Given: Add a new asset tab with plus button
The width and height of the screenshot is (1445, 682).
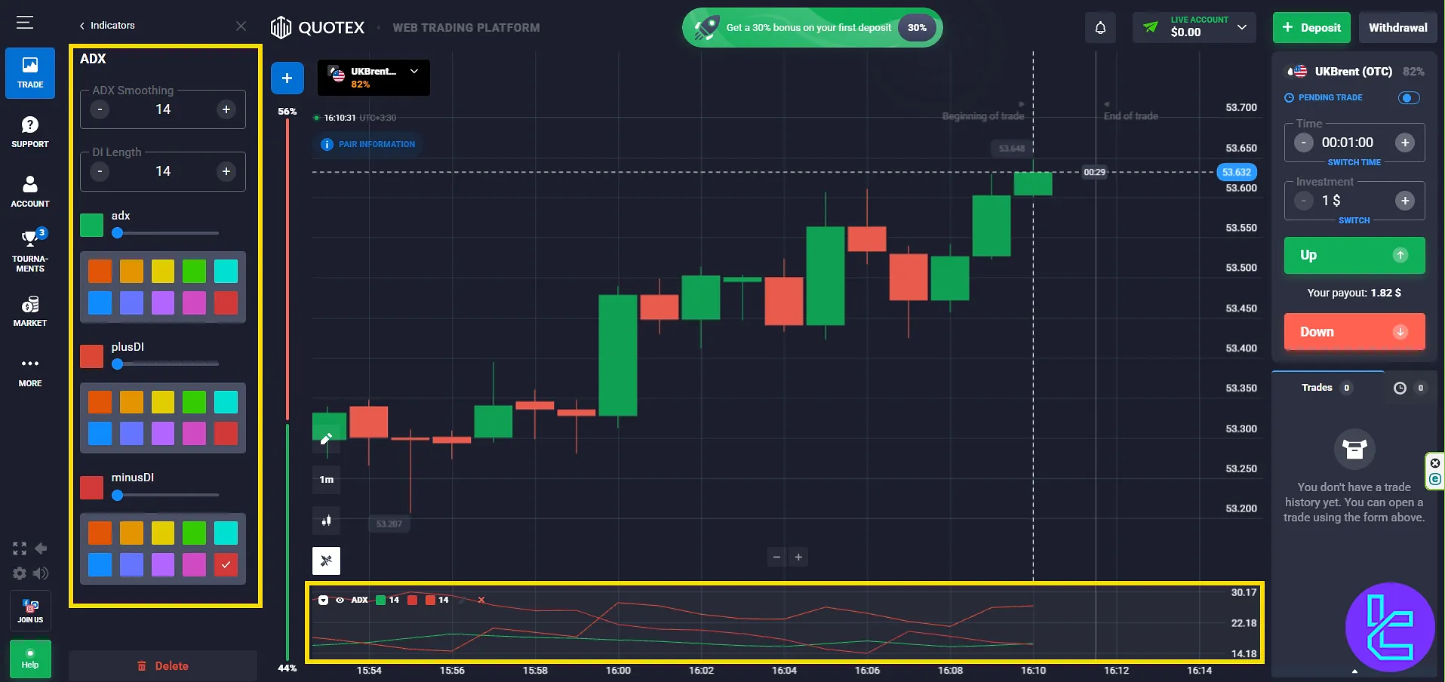Looking at the screenshot, I should pos(287,78).
